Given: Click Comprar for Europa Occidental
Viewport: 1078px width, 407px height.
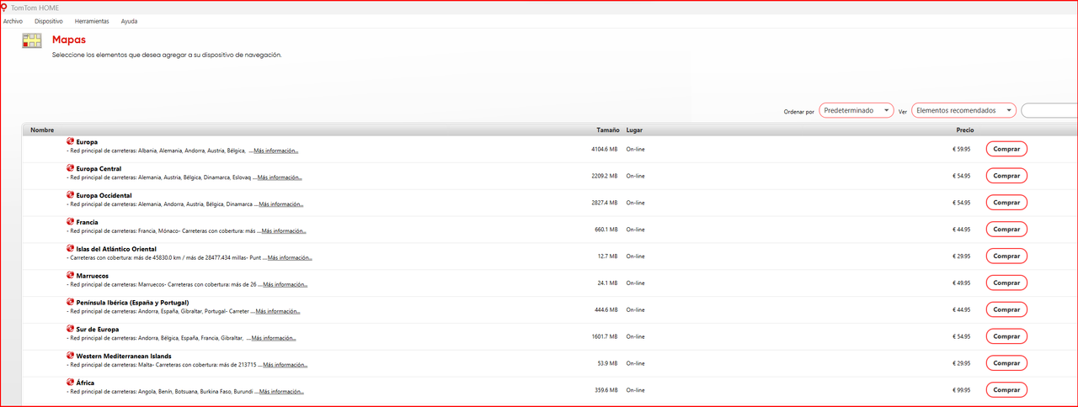Looking at the screenshot, I should pyautogui.click(x=1006, y=203).
